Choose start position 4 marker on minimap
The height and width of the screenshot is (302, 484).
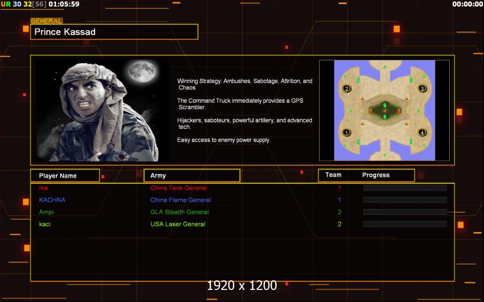[422, 132]
